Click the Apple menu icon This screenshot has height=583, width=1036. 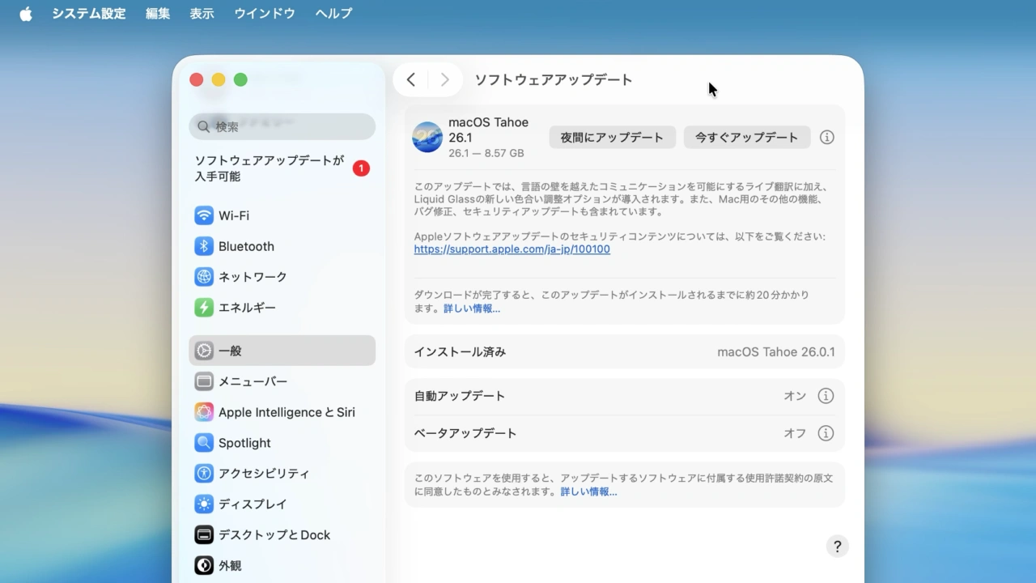point(25,13)
